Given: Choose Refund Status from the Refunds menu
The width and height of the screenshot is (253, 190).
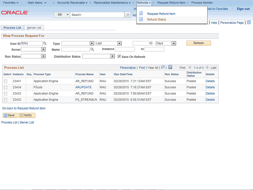Looking at the screenshot, I should click(157, 19).
